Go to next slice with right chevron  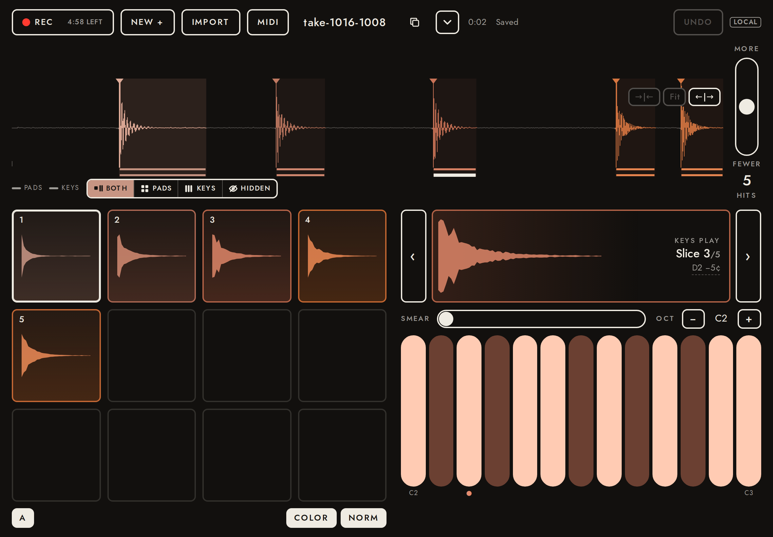click(748, 256)
